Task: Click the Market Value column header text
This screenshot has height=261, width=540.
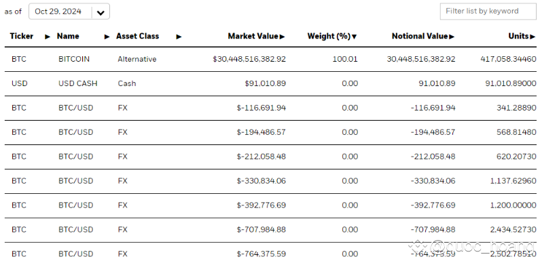Action: point(253,36)
